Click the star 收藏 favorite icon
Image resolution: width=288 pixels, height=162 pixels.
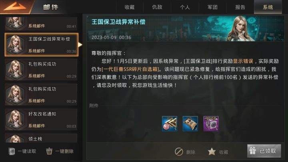tap(212, 152)
